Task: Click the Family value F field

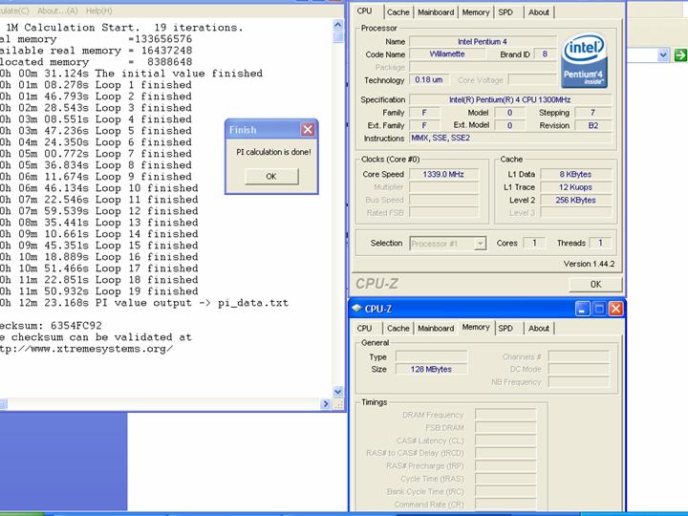Action: pyautogui.click(x=424, y=113)
